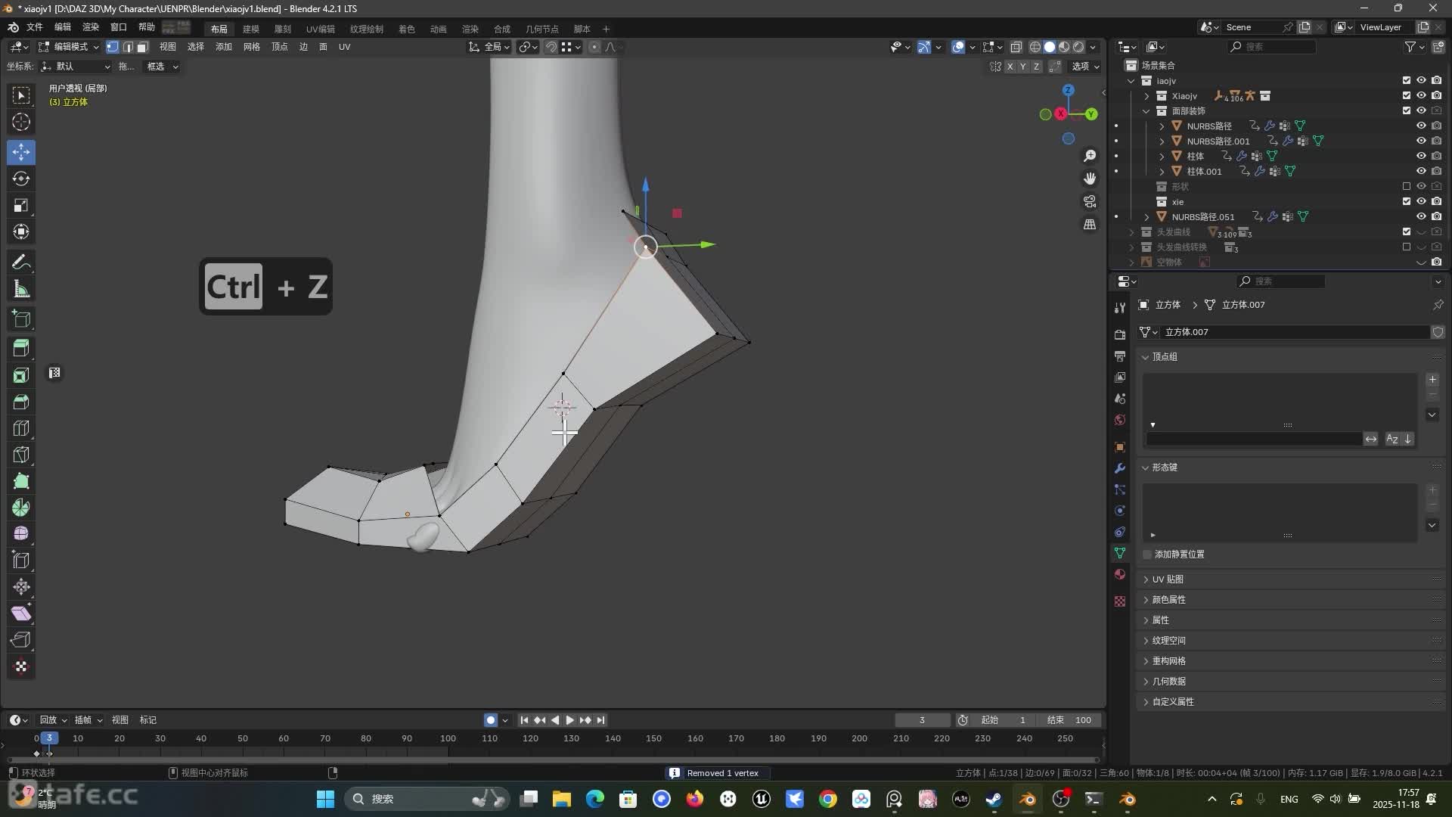Viewport: 1452px width, 817px height.
Task: Expand the 几何数据 panel
Action: 1168,682
